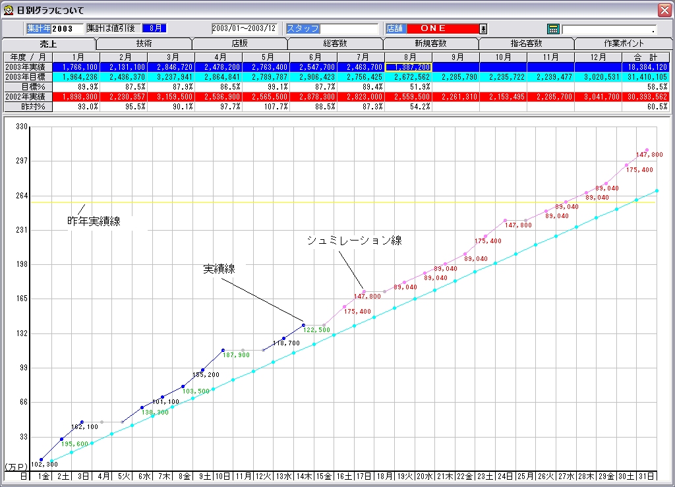This screenshot has width=675, height=487.
Task: Click the chart value label 102,300
Action: 44,464
